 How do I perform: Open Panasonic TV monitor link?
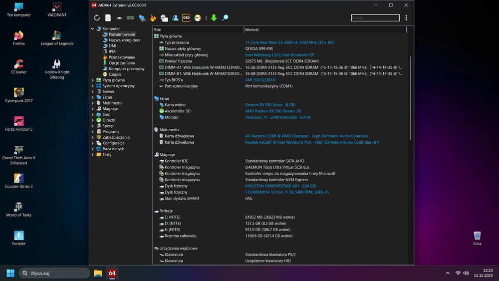click(277, 117)
